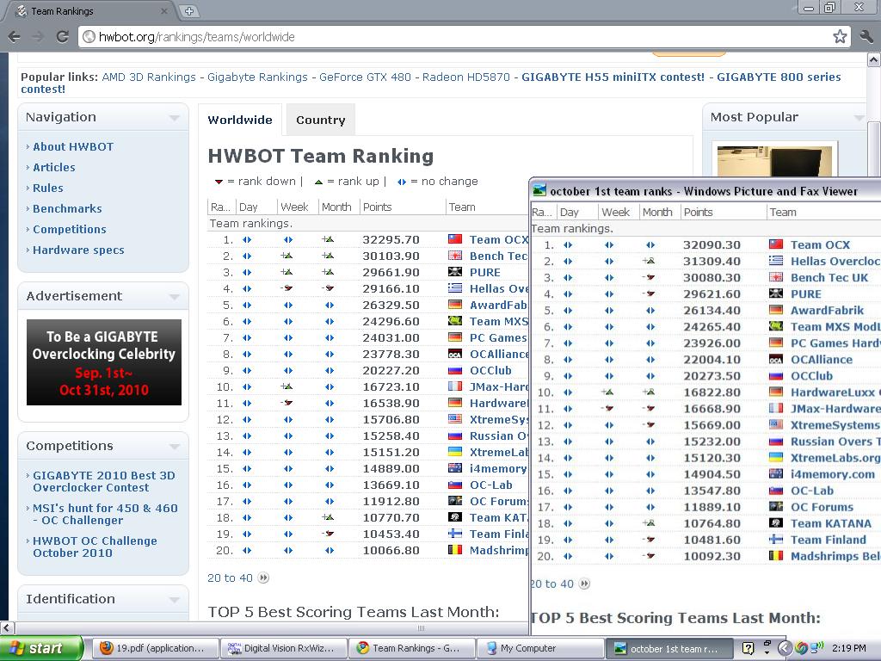
Task: Click the Windows Start button
Action: pos(41,648)
